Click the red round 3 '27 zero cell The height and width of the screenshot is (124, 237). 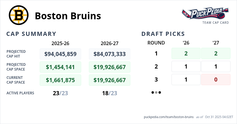click(x=216, y=80)
